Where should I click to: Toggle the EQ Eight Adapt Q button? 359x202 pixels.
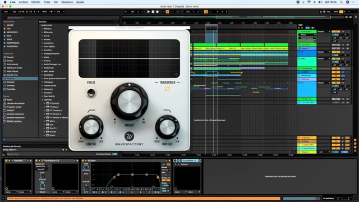pyautogui.click(x=166, y=181)
